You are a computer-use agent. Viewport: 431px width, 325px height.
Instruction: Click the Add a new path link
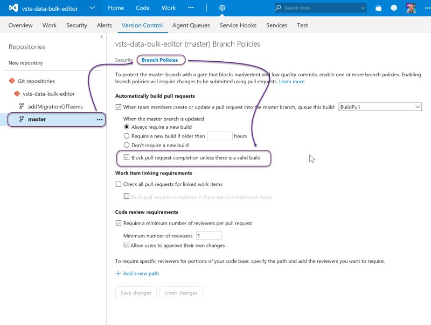141,273
